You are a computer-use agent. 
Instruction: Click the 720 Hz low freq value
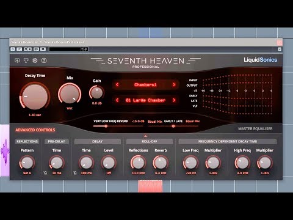(x=190, y=173)
